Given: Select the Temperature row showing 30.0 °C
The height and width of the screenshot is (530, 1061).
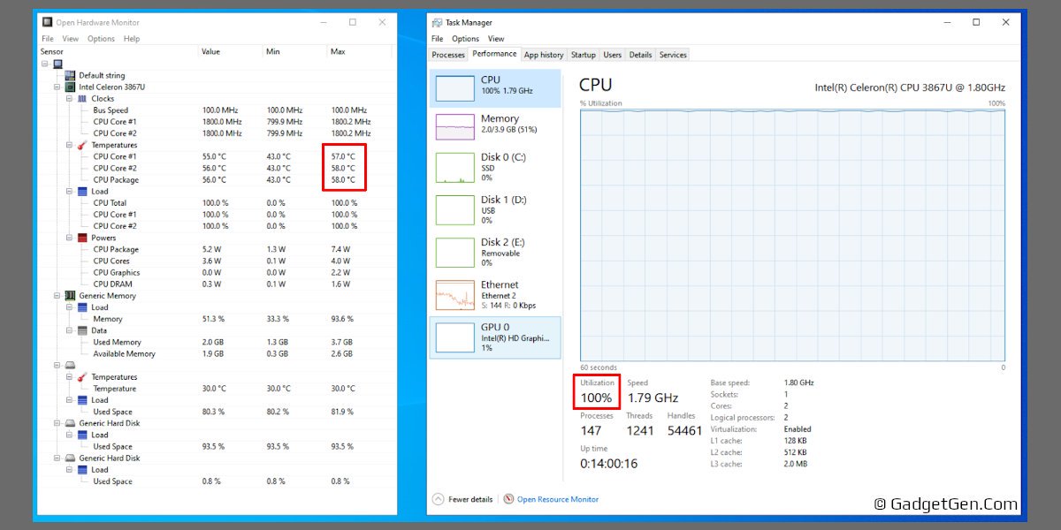Looking at the screenshot, I should pyautogui.click(x=215, y=389).
